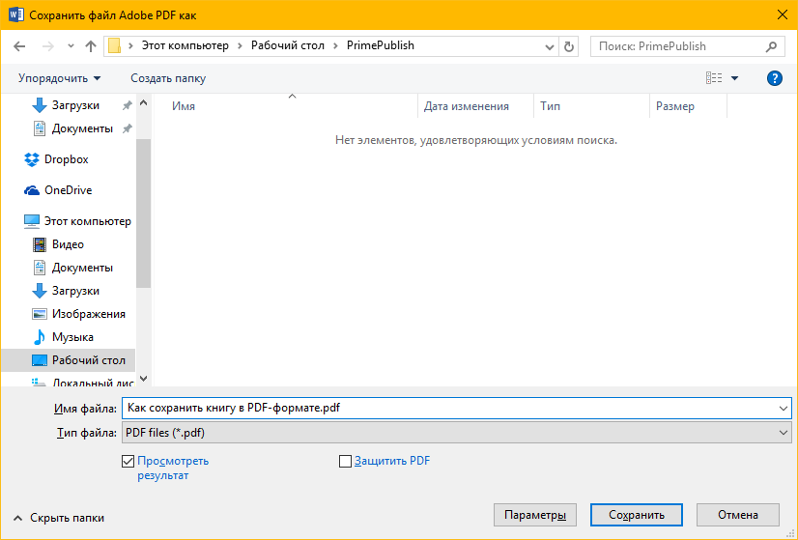Open the 'Упорядочить' menu
Image resolution: width=798 pixels, height=540 pixels.
tap(60, 78)
